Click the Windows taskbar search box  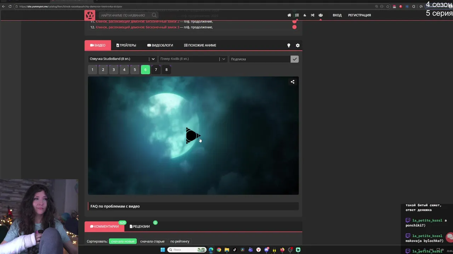(x=187, y=250)
